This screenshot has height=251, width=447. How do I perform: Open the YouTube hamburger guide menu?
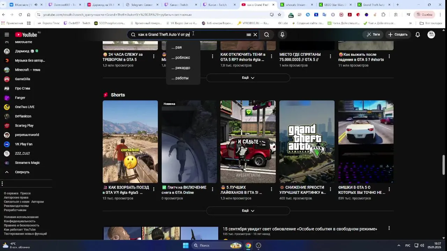point(7,35)
